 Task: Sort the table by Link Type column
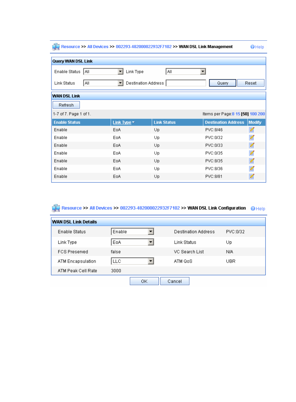[x=123, y=122]
